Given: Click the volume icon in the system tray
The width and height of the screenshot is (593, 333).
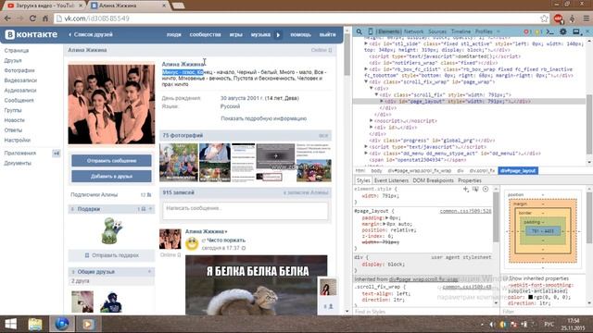Looking at the screenshot, I should (x=492, y=324).
